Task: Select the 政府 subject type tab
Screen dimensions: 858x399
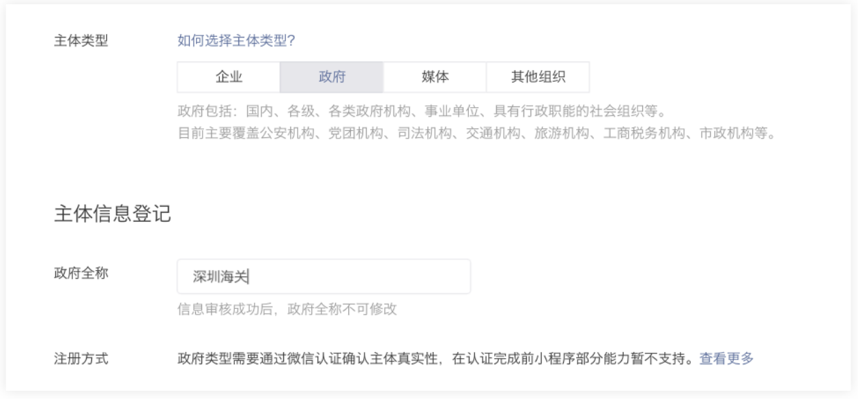Action: 332,77
